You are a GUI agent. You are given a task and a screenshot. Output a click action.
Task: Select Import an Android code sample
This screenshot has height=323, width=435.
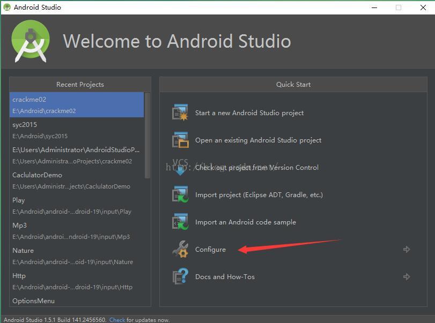pyautogui.click(x=245, y=222)
